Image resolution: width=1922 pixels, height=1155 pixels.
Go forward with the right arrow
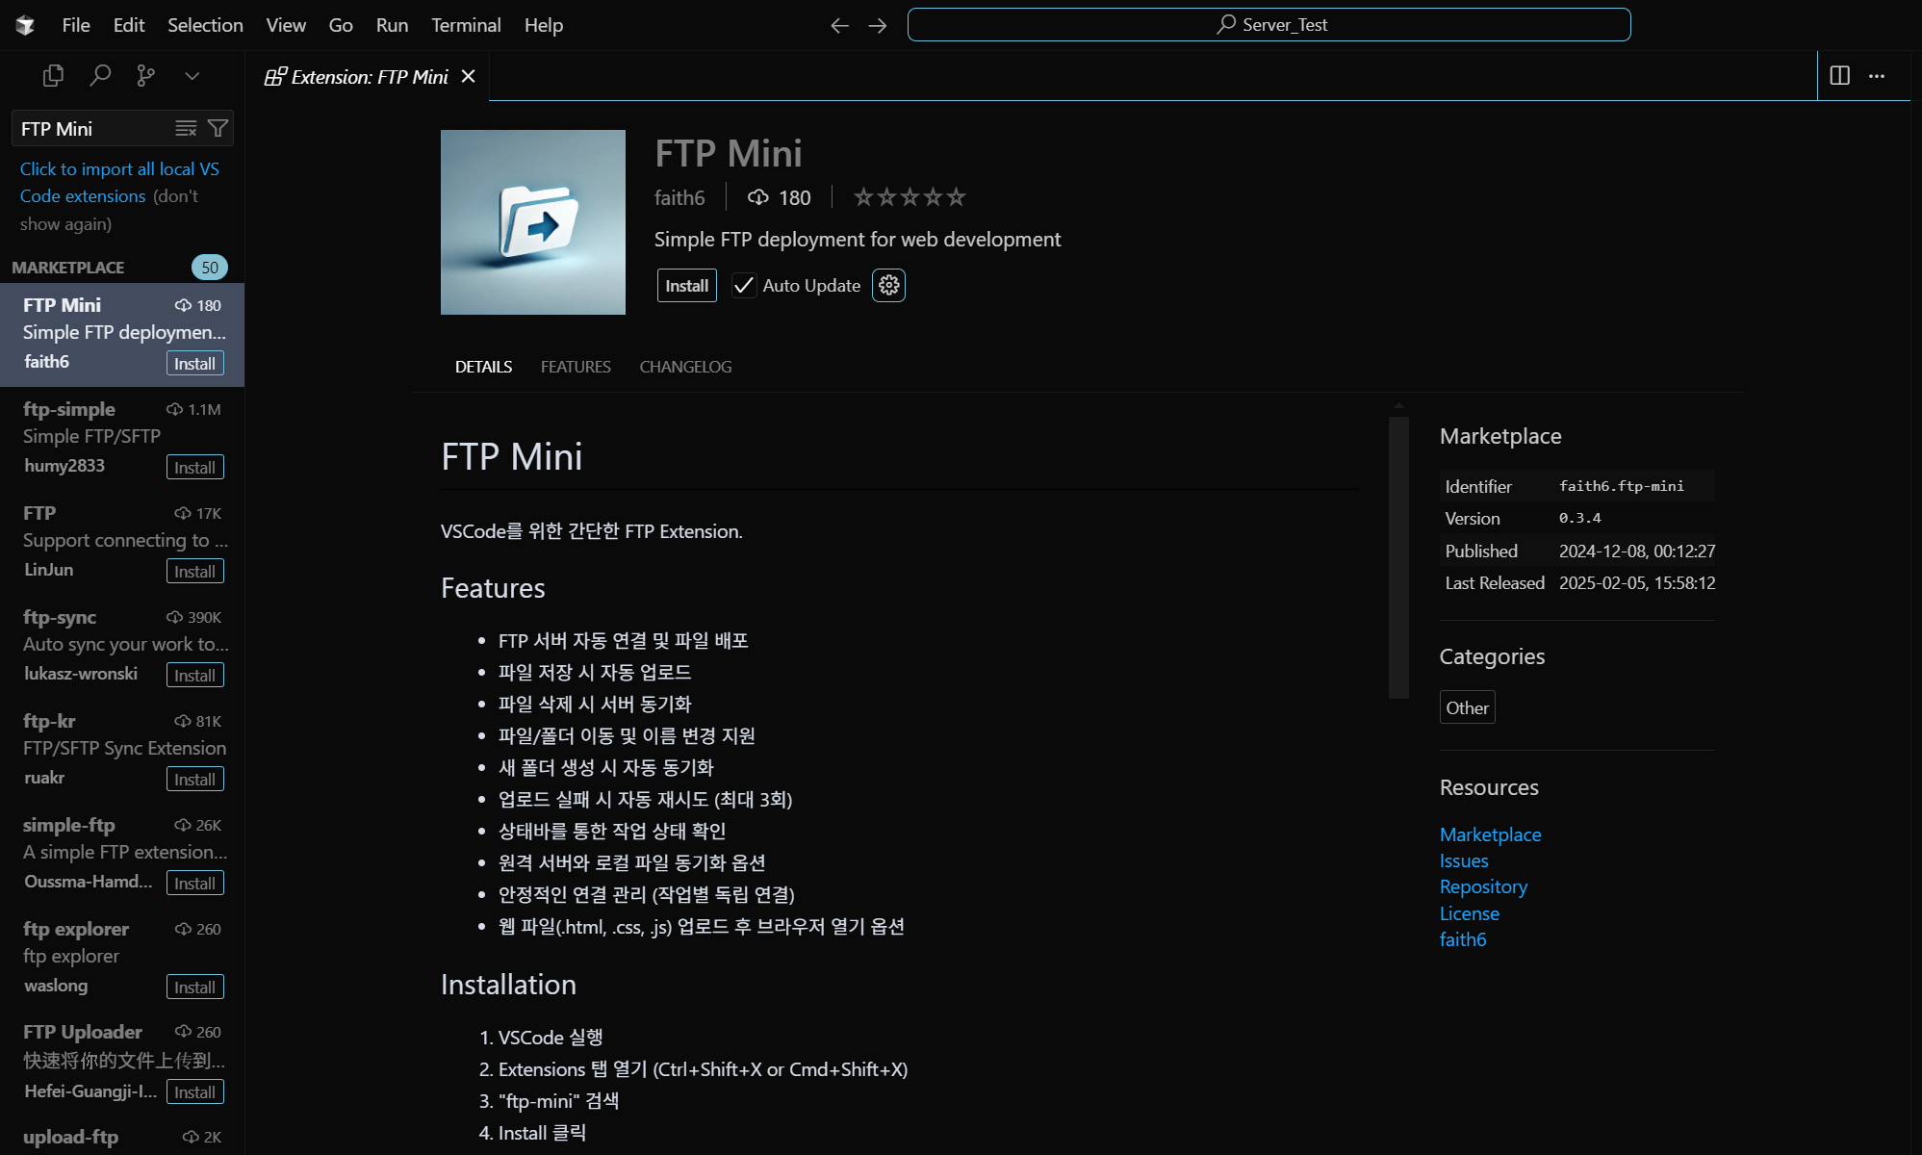tap(877, 25)
